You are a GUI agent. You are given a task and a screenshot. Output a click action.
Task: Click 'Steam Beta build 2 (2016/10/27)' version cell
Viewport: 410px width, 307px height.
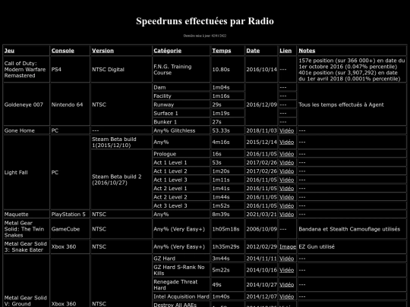[x=121, y=180]
